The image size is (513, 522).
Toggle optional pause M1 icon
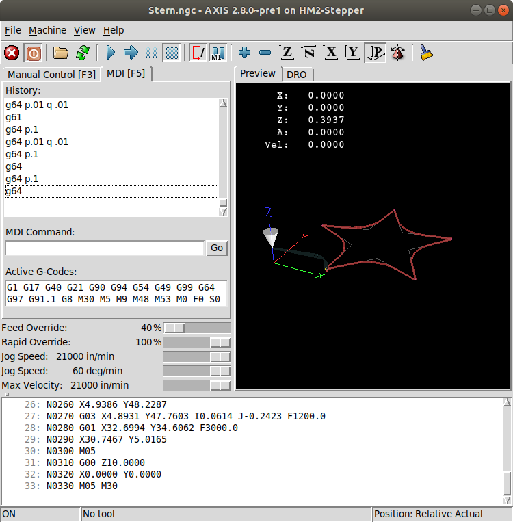(x=218, y=53)
